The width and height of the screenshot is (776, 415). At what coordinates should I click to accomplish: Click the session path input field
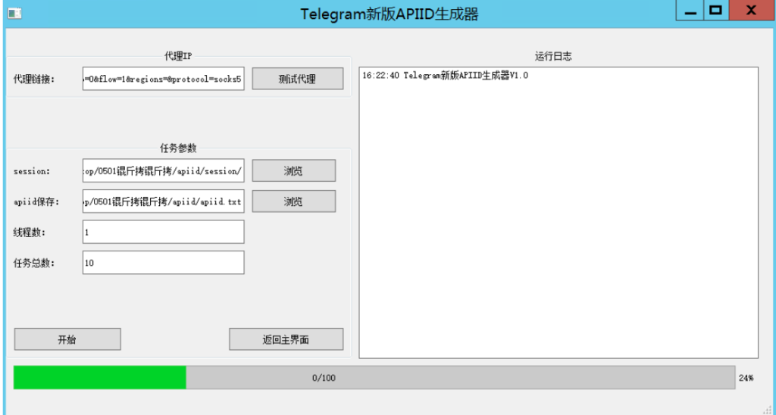[x=164, y=170]
